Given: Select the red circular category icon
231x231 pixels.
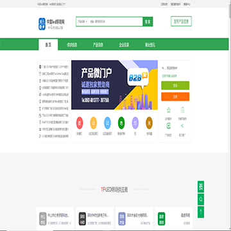Looking at the screenshot, I should click(x=80, y=123).
